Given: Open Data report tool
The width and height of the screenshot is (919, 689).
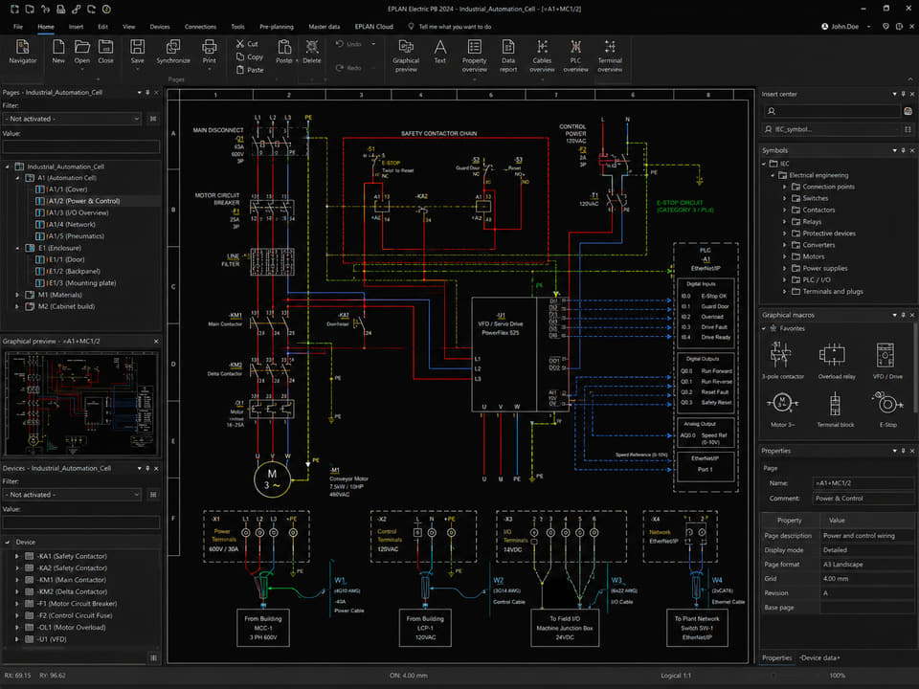Looking at the screenshot, I should point(508,56).
